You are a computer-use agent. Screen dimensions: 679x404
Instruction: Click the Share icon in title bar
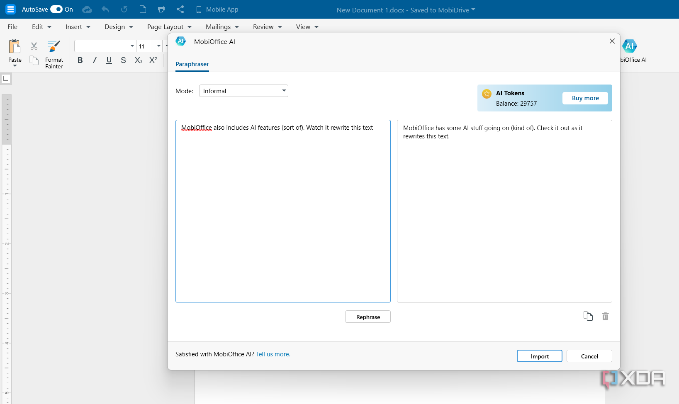pyautogui.click(x=180, y=9)
